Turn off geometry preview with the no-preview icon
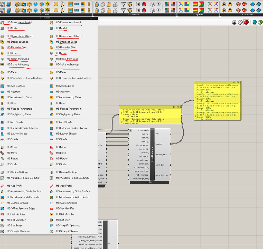263x249 pixels. [234, 22]
